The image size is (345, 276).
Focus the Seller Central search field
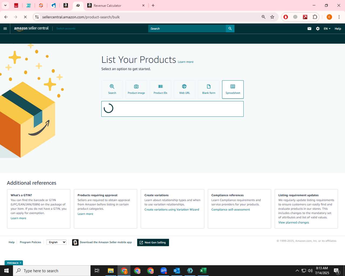(187, 29)
